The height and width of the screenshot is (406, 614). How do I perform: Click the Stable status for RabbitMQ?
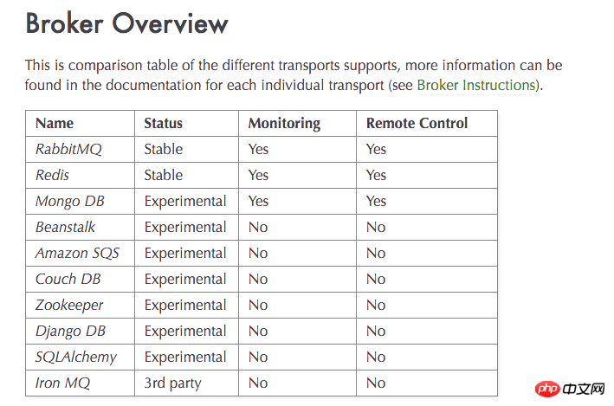pyautogui.click(x=164, y=149)
